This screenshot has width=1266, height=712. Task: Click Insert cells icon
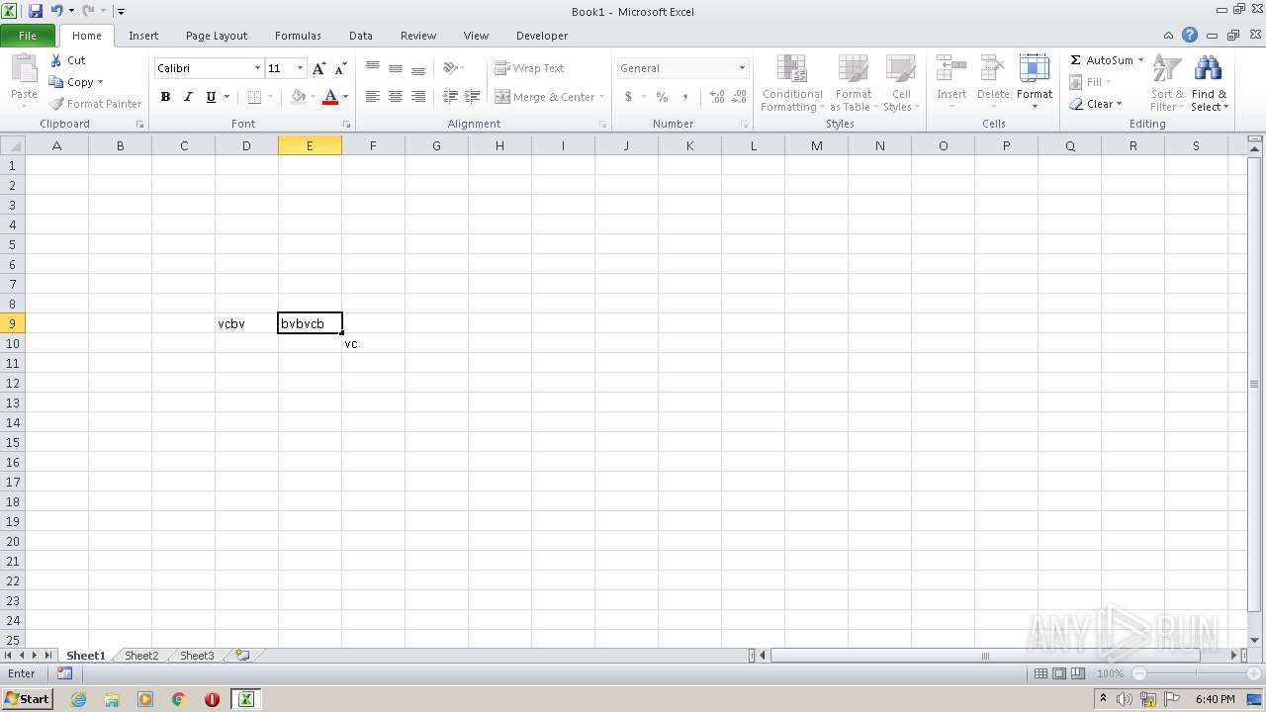951,69
